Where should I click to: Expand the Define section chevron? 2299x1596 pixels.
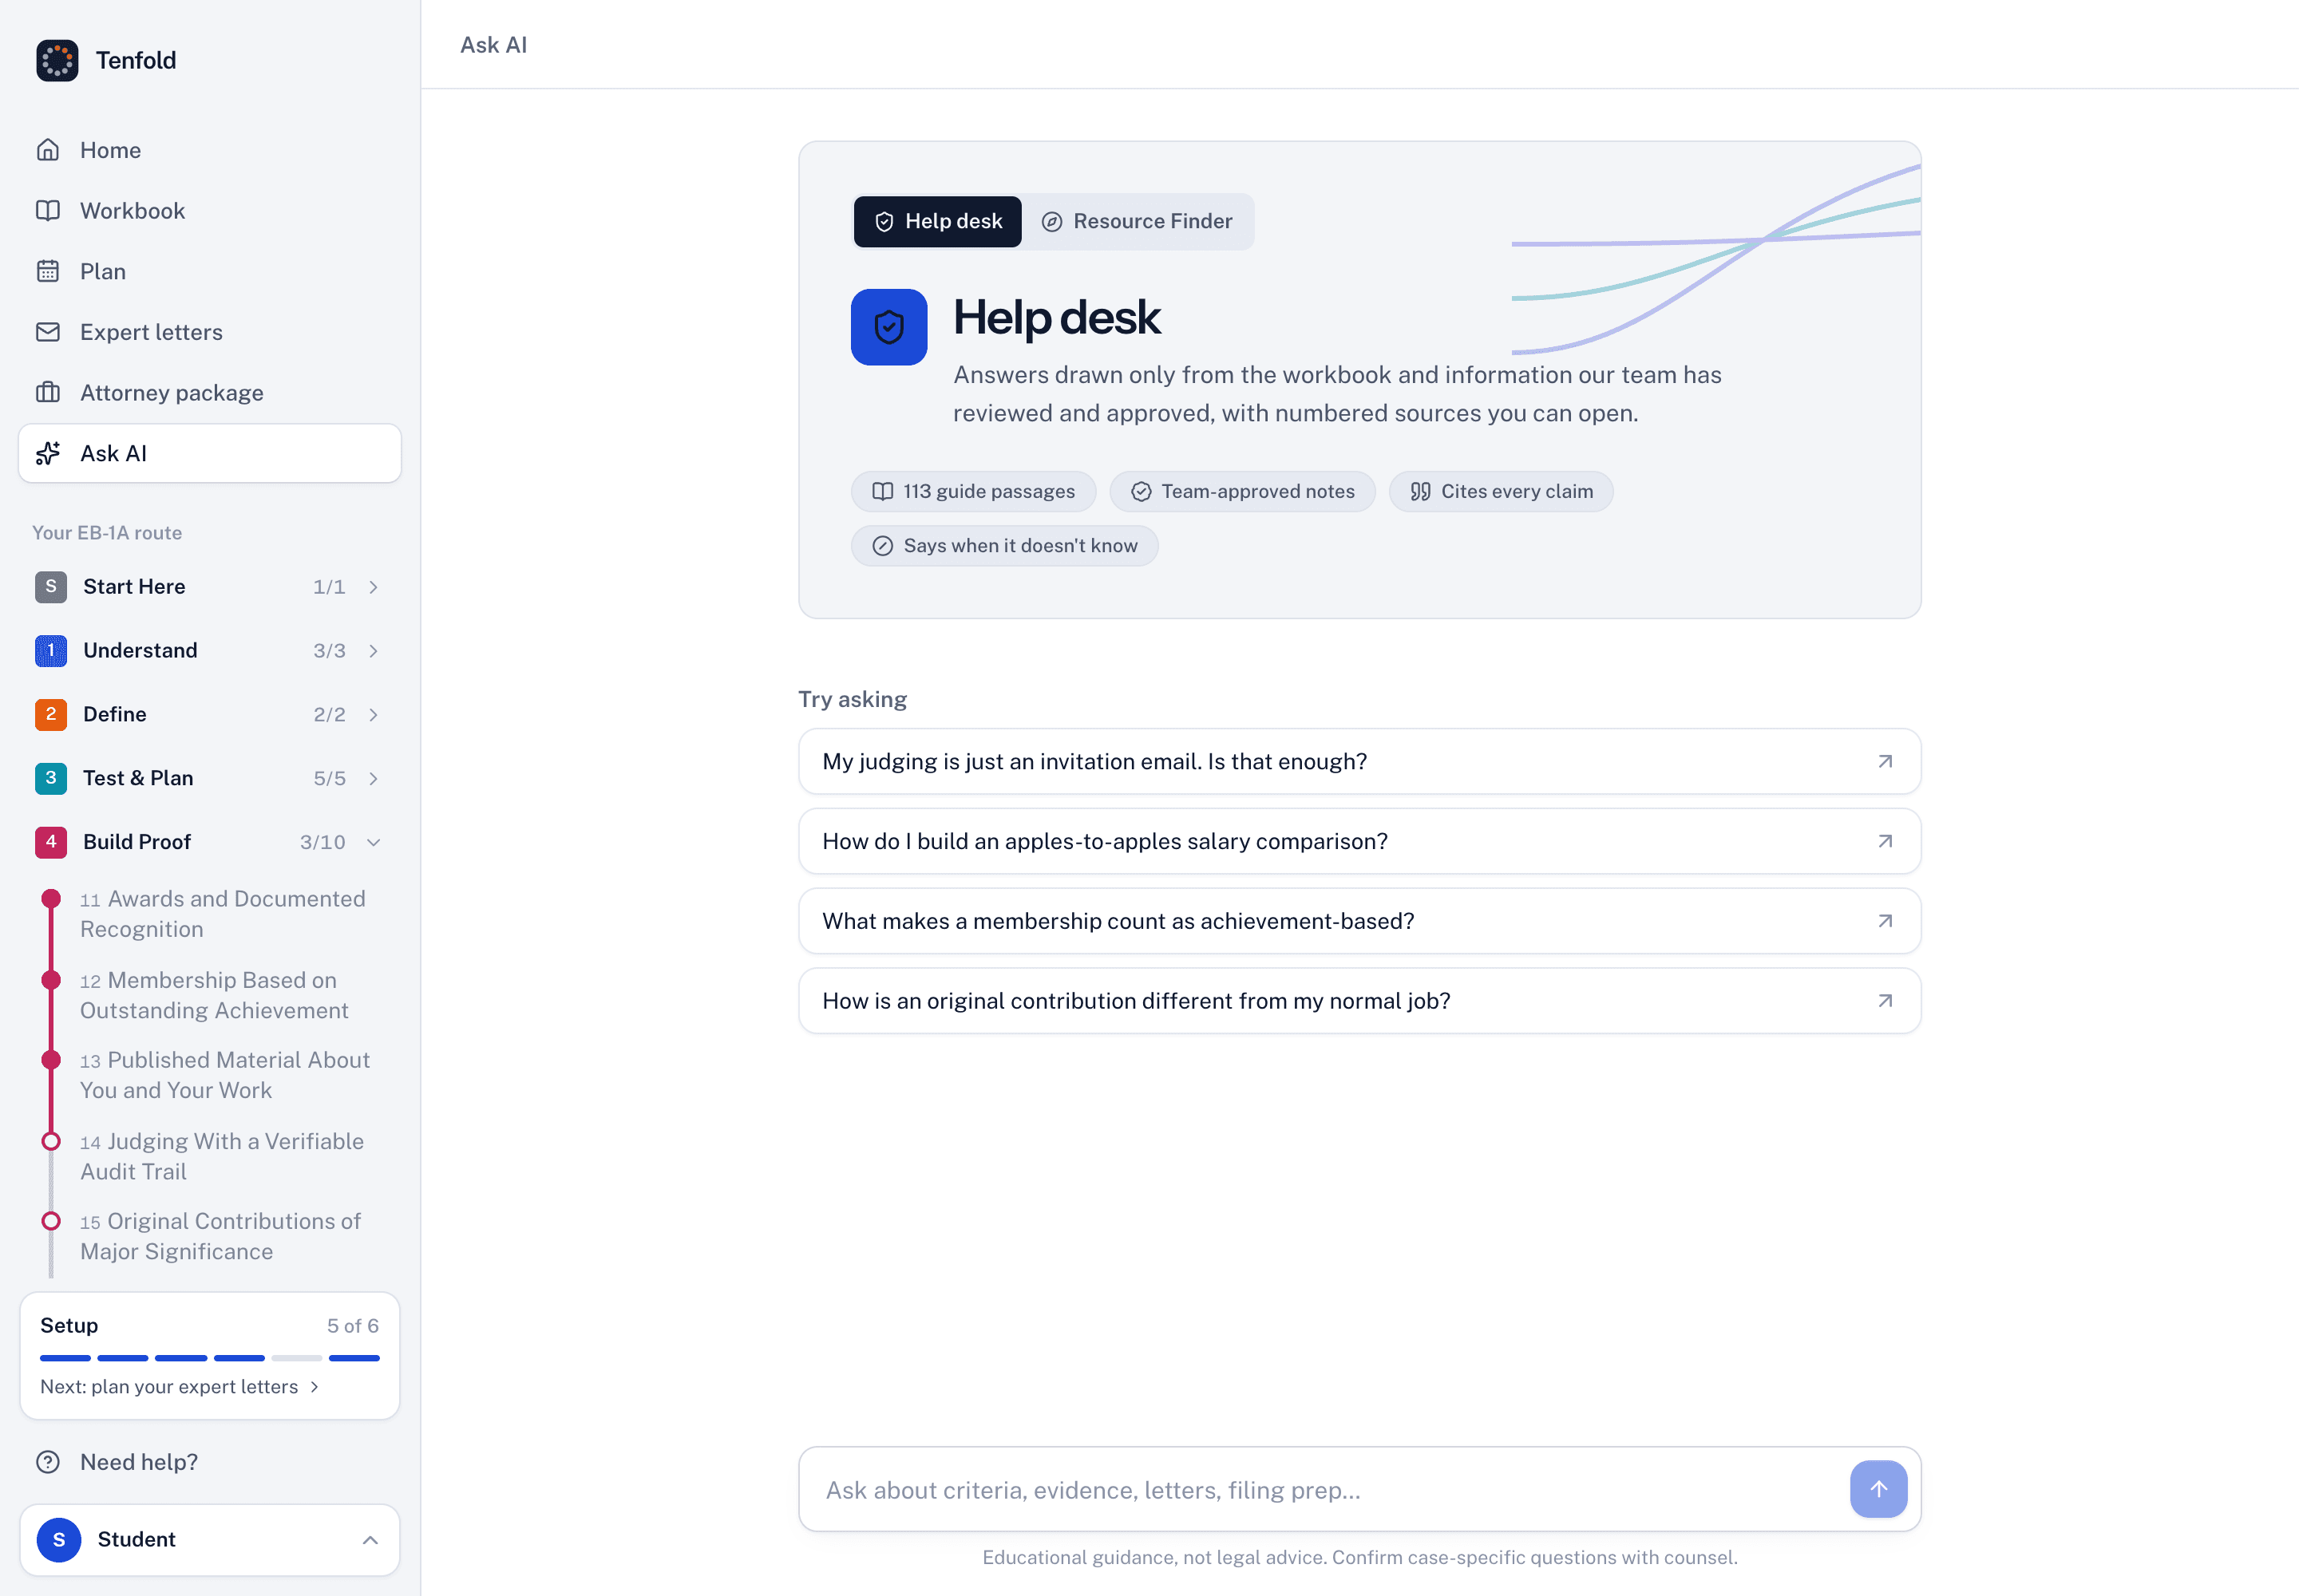click(x=373, y=715)
